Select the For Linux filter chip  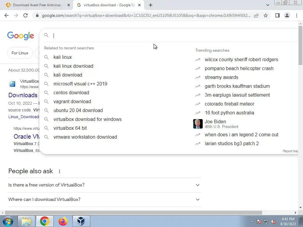pos(20,53)
